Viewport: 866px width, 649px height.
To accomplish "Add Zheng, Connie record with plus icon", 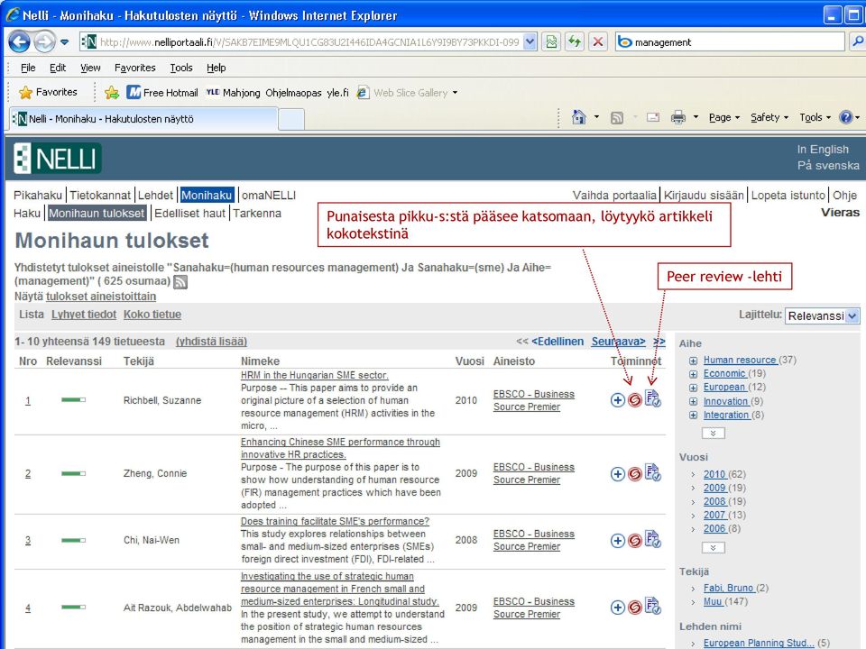I will pyautogui.click(x=617, y=473).
